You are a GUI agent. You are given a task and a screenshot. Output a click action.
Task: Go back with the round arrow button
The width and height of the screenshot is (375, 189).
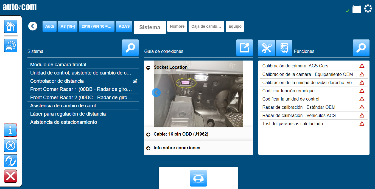[33, 26]
